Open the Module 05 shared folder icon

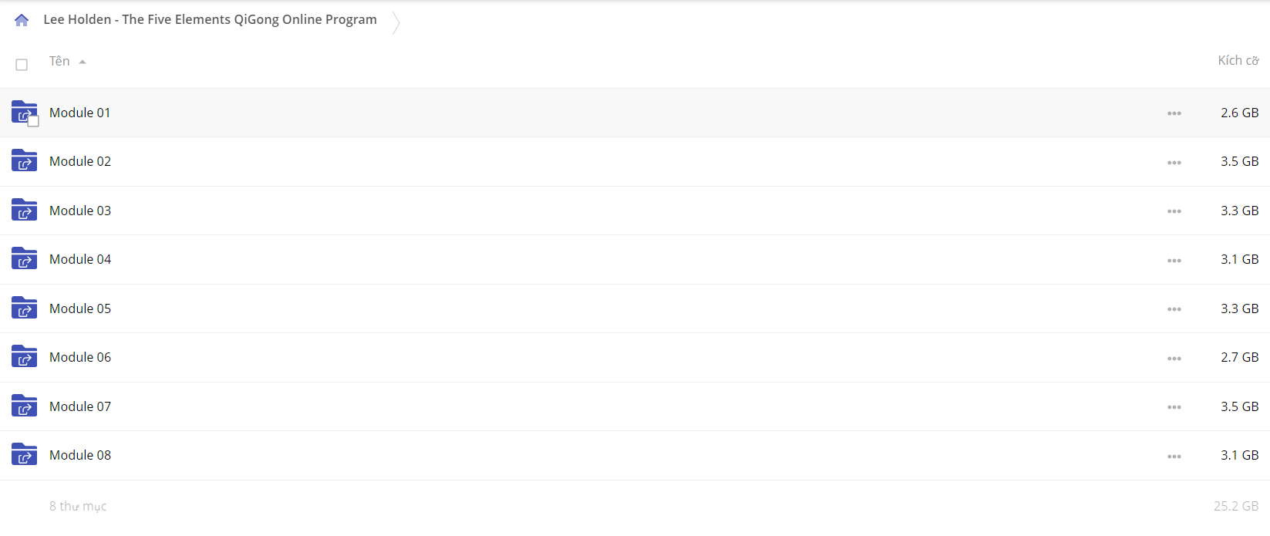[25, 308]
